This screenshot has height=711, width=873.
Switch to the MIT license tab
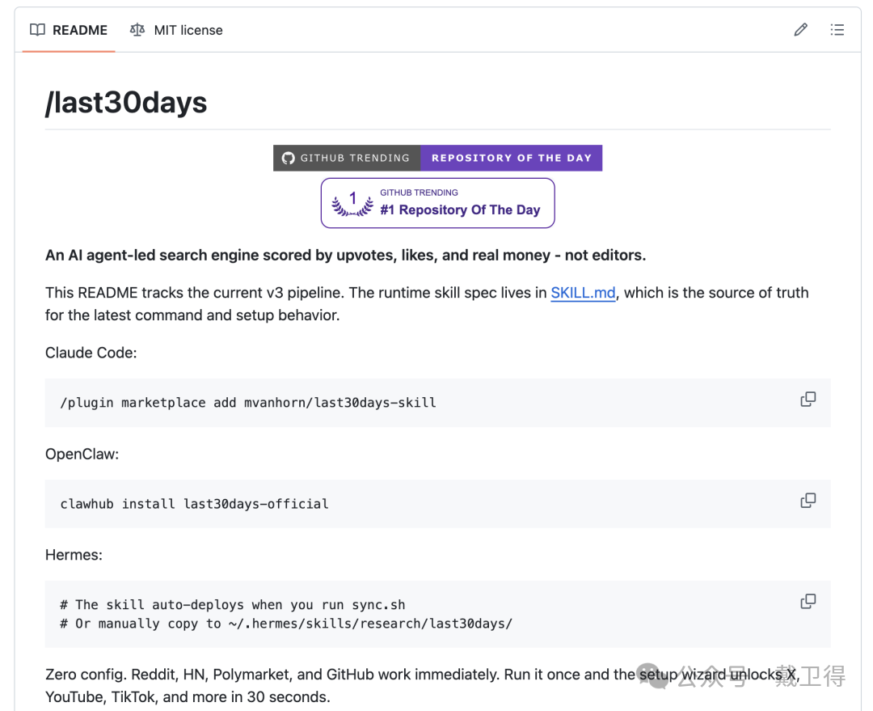(x=176, y=30)
